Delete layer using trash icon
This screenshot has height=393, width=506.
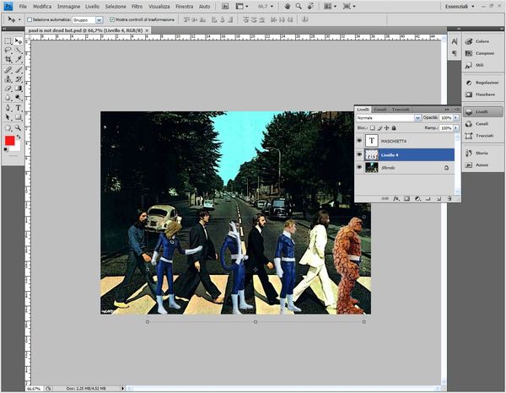point(449,199)
